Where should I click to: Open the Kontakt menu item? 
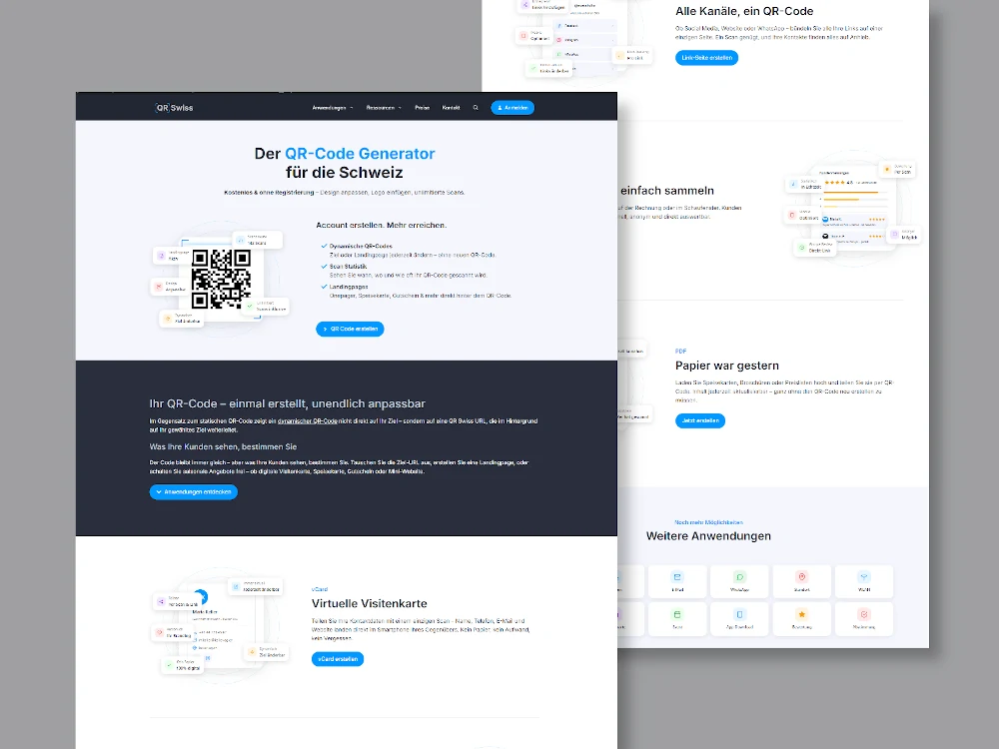pos(451,108)
